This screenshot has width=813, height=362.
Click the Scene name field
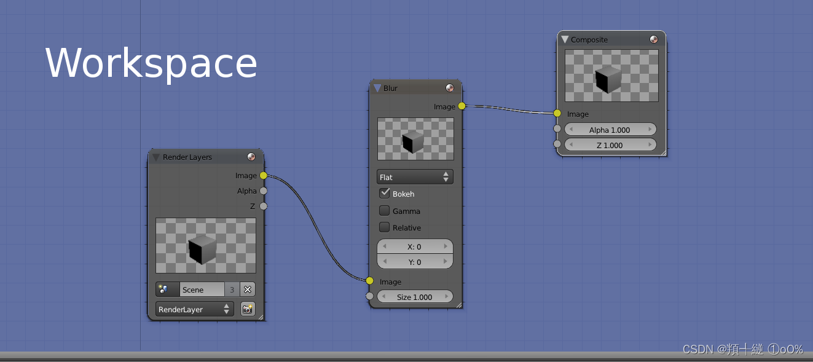tap(202, 289)
